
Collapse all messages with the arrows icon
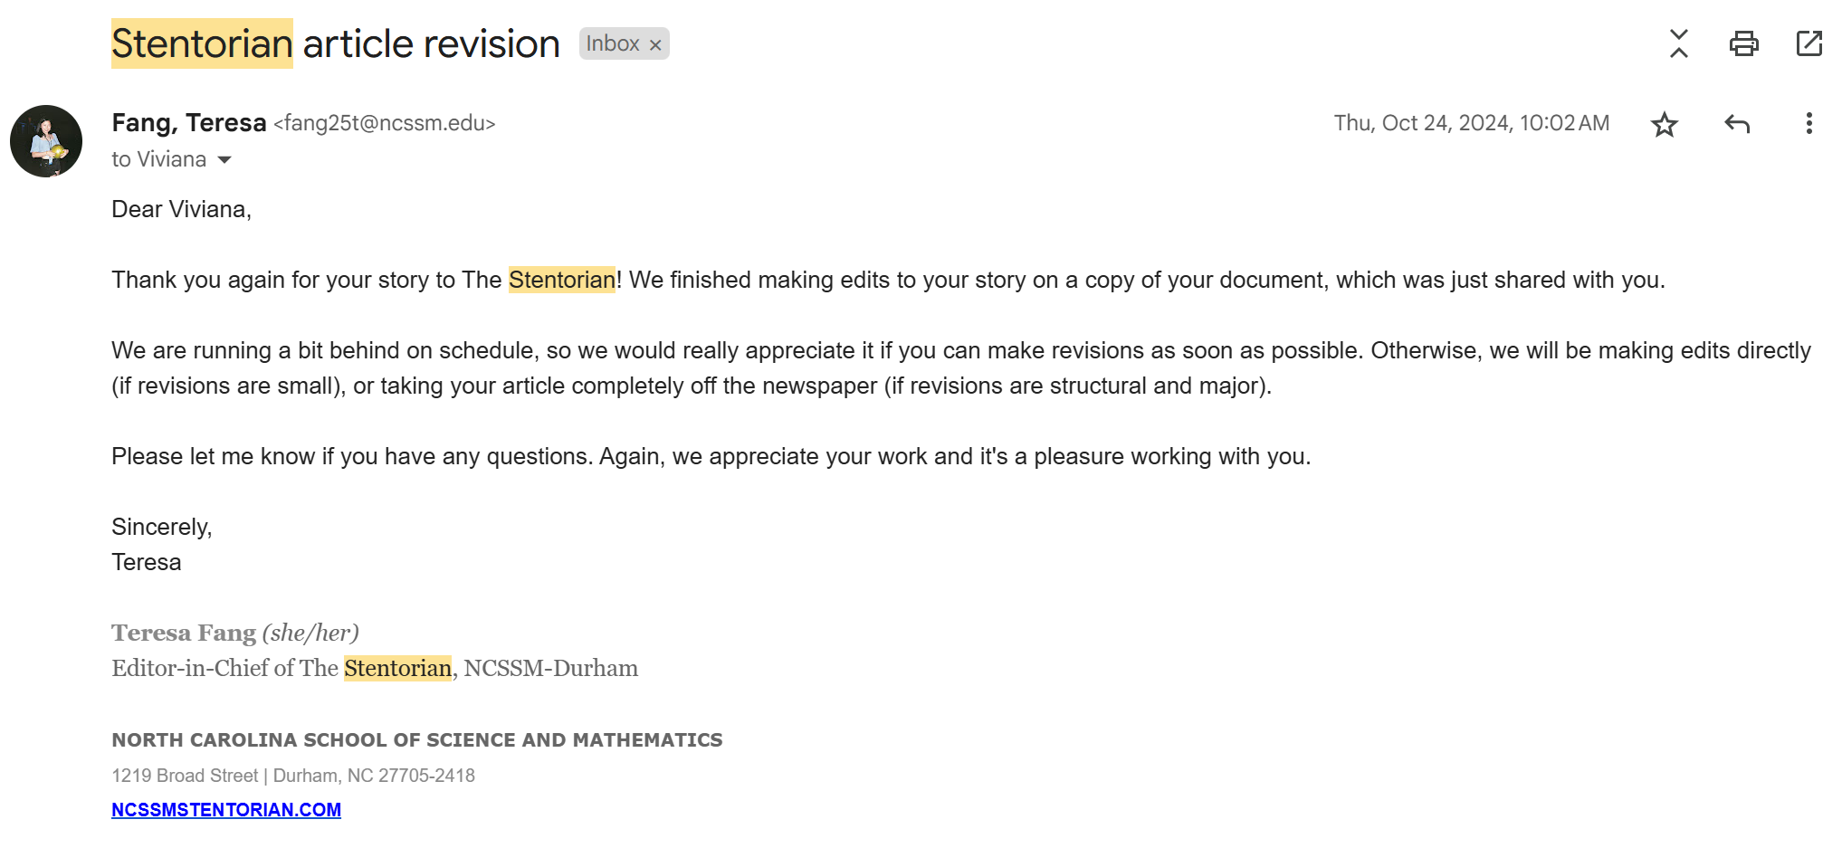(x=1678, y=43)
